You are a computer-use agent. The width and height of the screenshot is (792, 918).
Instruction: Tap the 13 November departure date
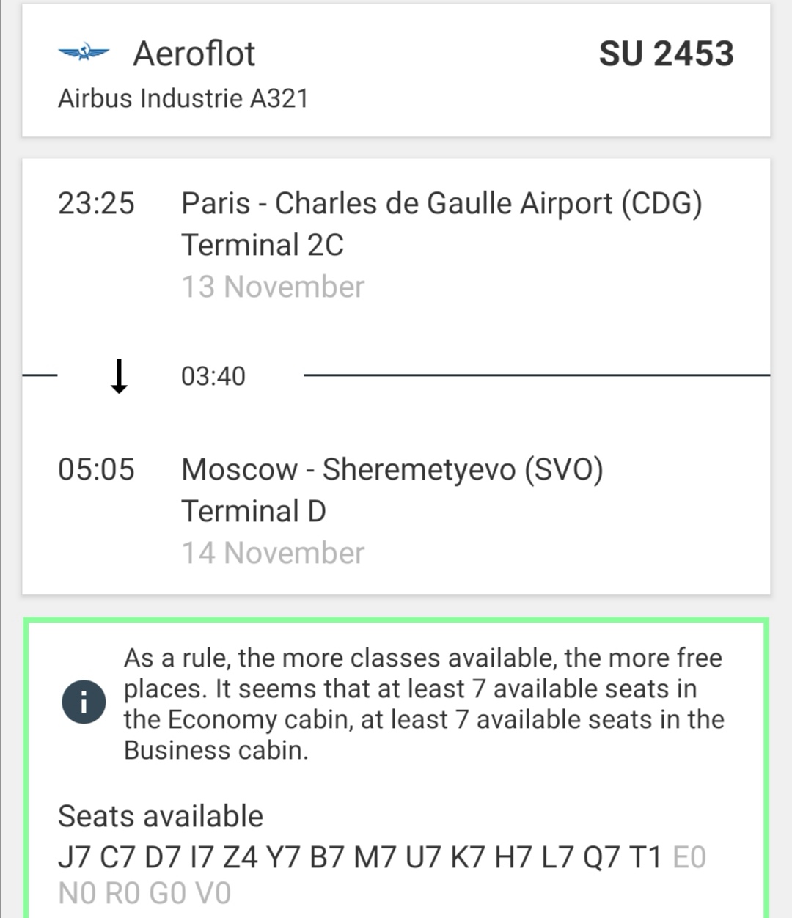(273, 287)
